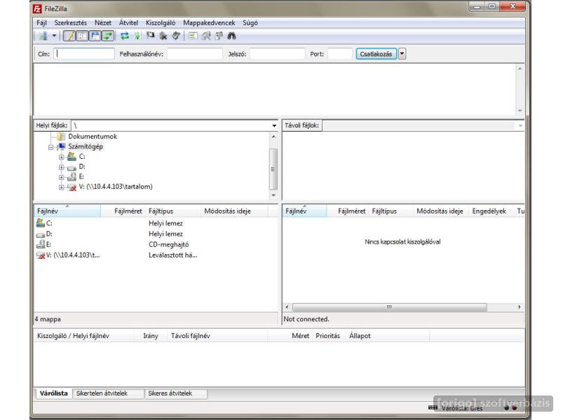Click the D: drive icon in the tree
Viewport: 561px width, 420px height.
coord(72,167)
